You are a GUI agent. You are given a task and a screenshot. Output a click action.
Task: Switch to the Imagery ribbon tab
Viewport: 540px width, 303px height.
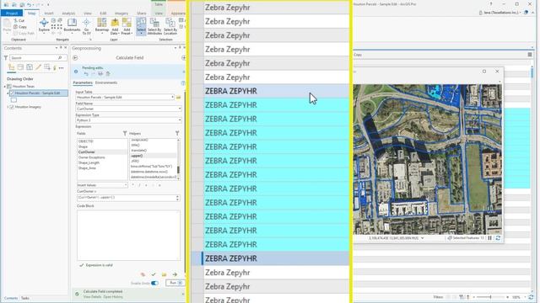121,13
